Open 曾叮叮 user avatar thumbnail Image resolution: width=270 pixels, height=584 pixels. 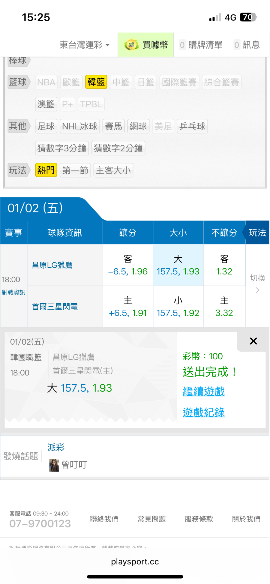tap(54, 465)
